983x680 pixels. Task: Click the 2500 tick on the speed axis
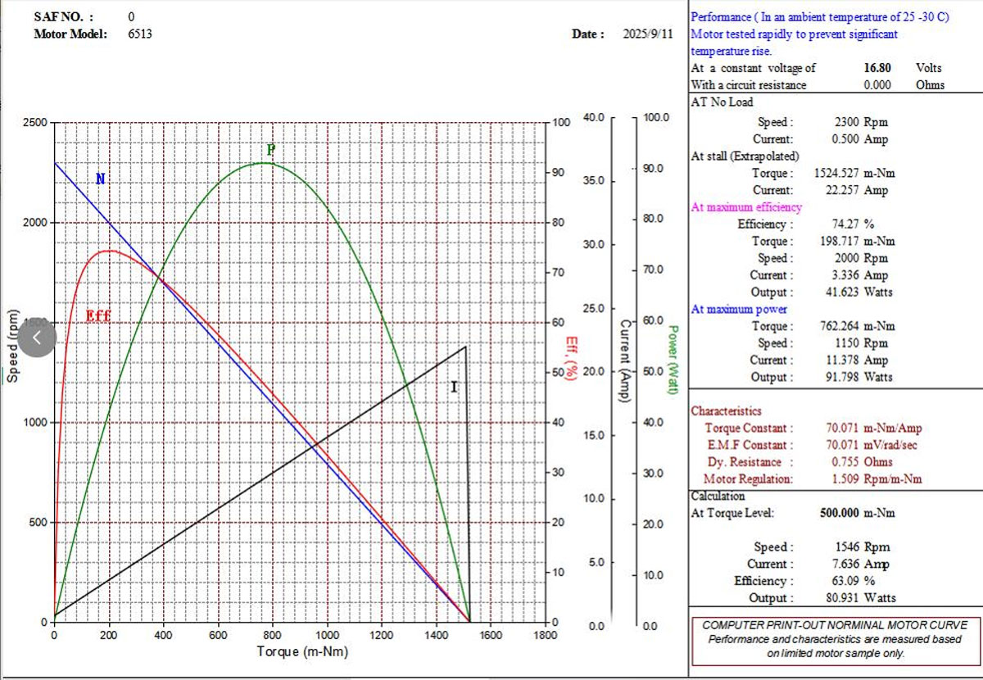[x=35, y=123]
